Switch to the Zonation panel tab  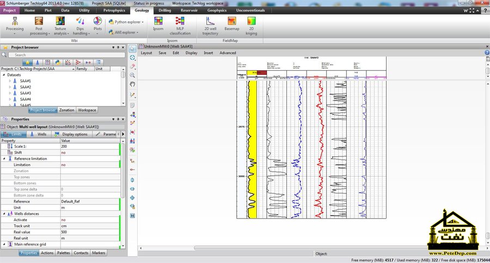66,110
